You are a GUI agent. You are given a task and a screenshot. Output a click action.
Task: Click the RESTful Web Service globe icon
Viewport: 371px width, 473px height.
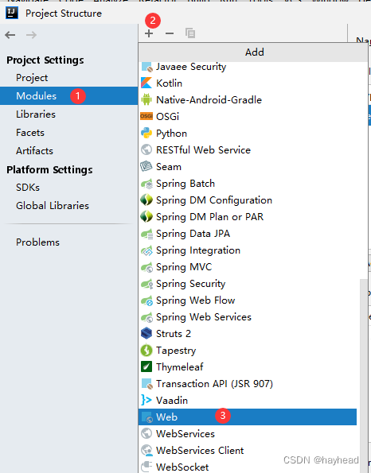[146, 149]
